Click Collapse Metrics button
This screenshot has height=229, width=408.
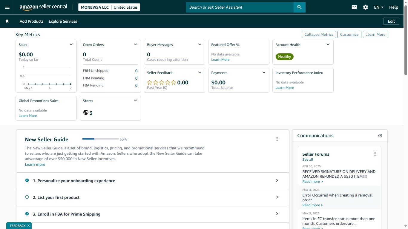coord(319,34)
